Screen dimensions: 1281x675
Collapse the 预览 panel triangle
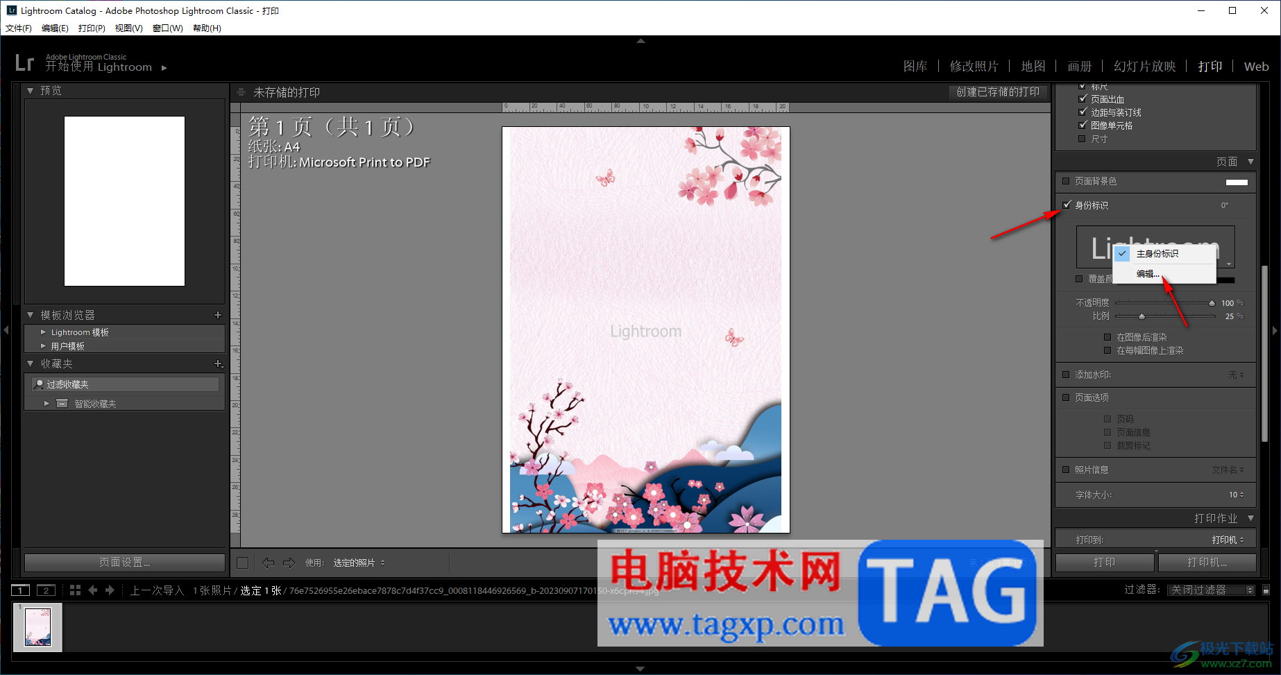(31, 91)
